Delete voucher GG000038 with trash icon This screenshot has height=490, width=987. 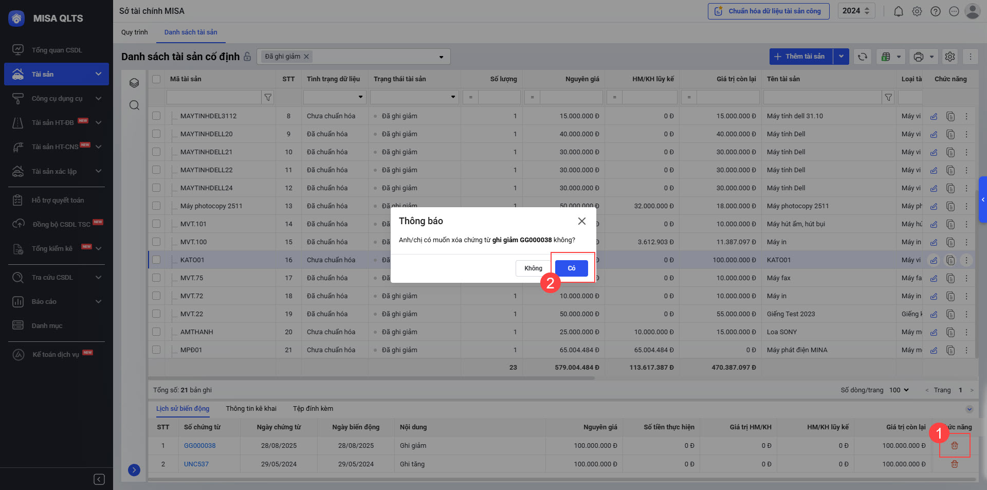(x=954, y=446)
